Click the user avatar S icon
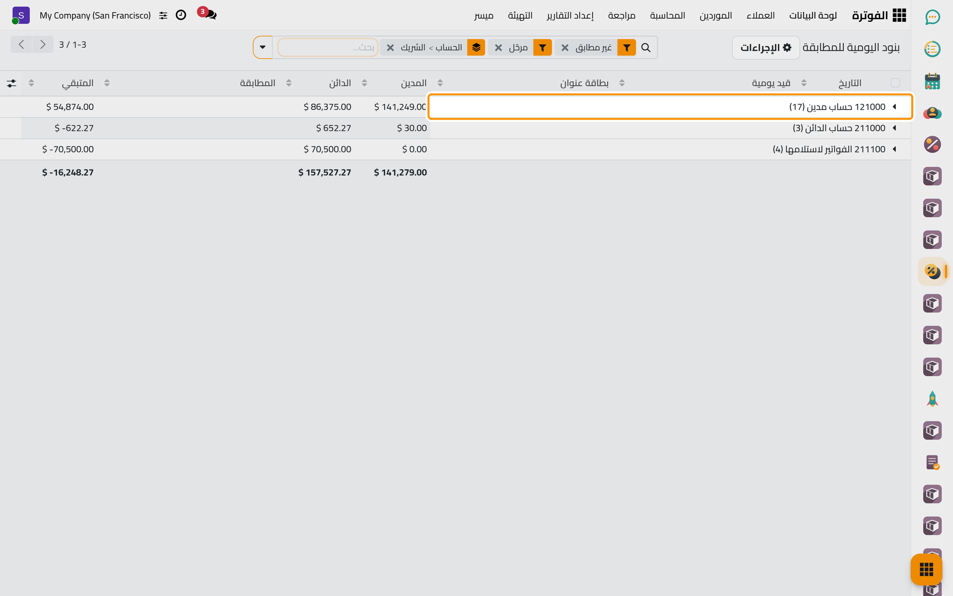953x596 pixels. [x=20, y=15]
